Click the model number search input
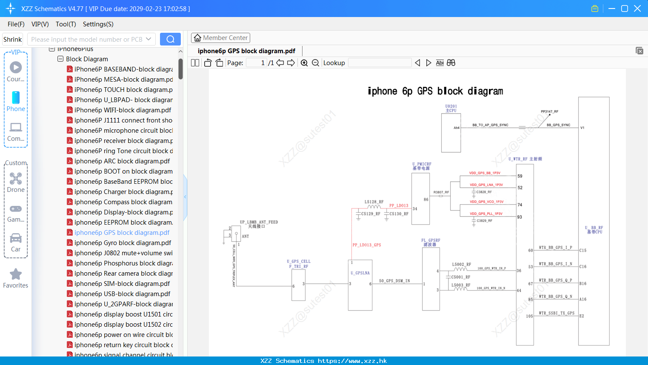 coord(87,39)
